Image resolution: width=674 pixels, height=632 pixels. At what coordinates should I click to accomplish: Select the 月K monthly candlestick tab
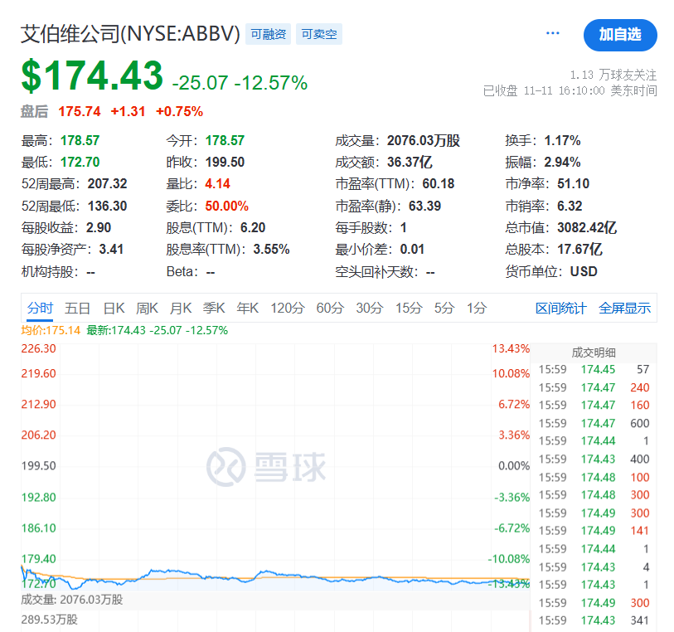181,309
